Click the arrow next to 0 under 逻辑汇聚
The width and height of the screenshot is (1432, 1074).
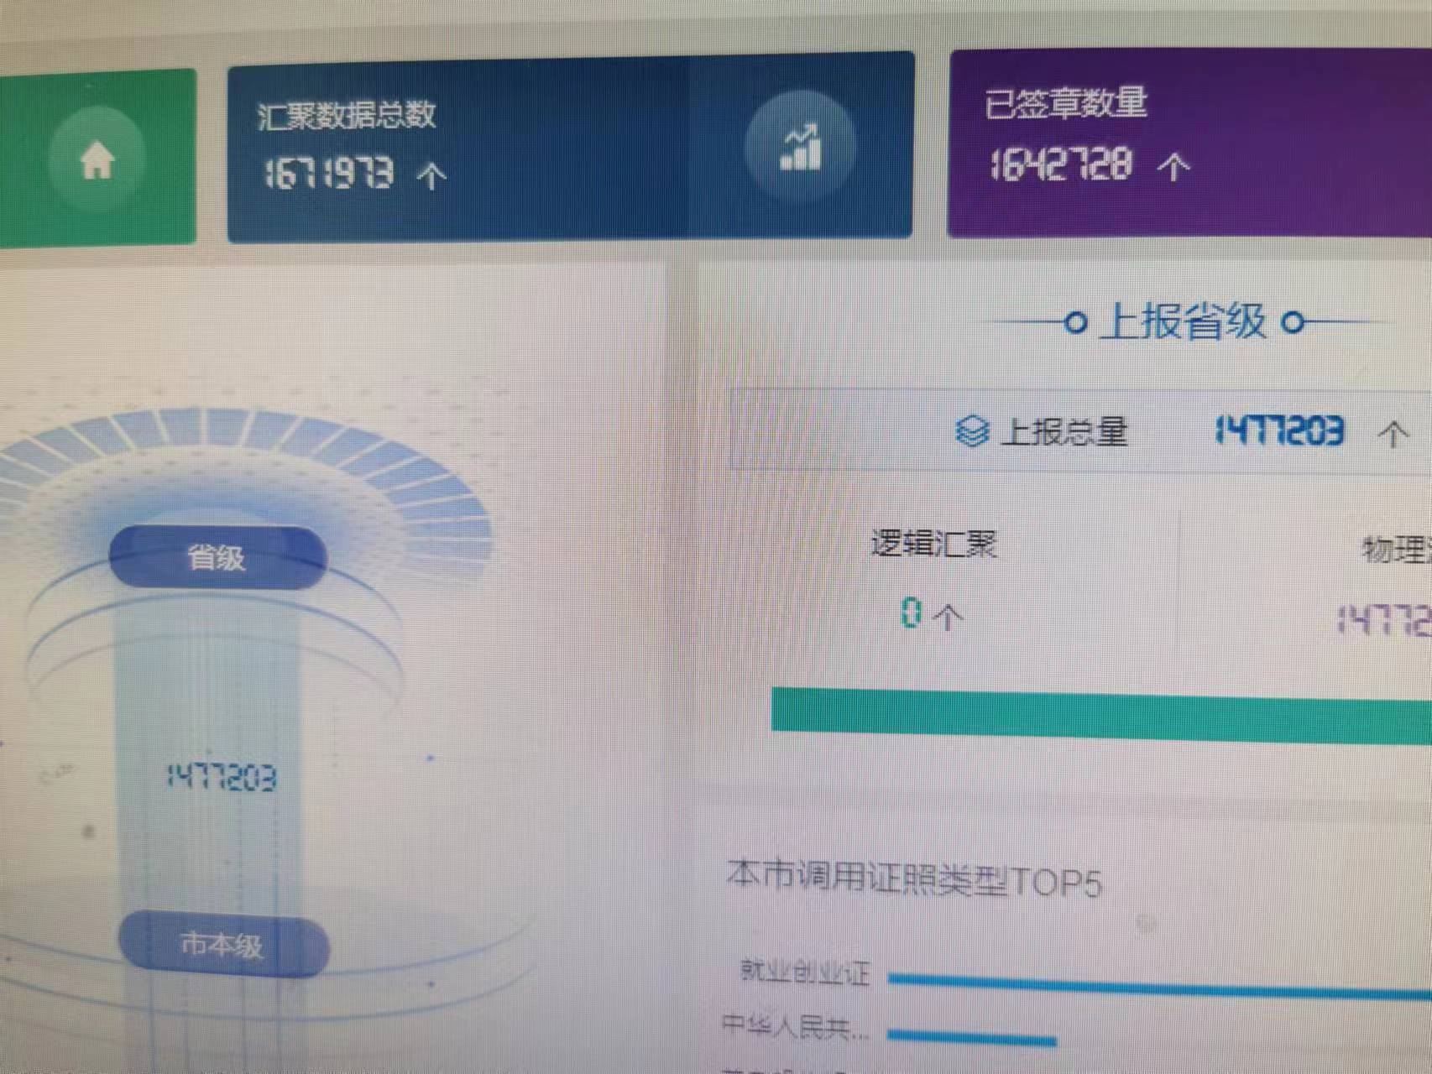pyautogui.click(x=949, y=617)
